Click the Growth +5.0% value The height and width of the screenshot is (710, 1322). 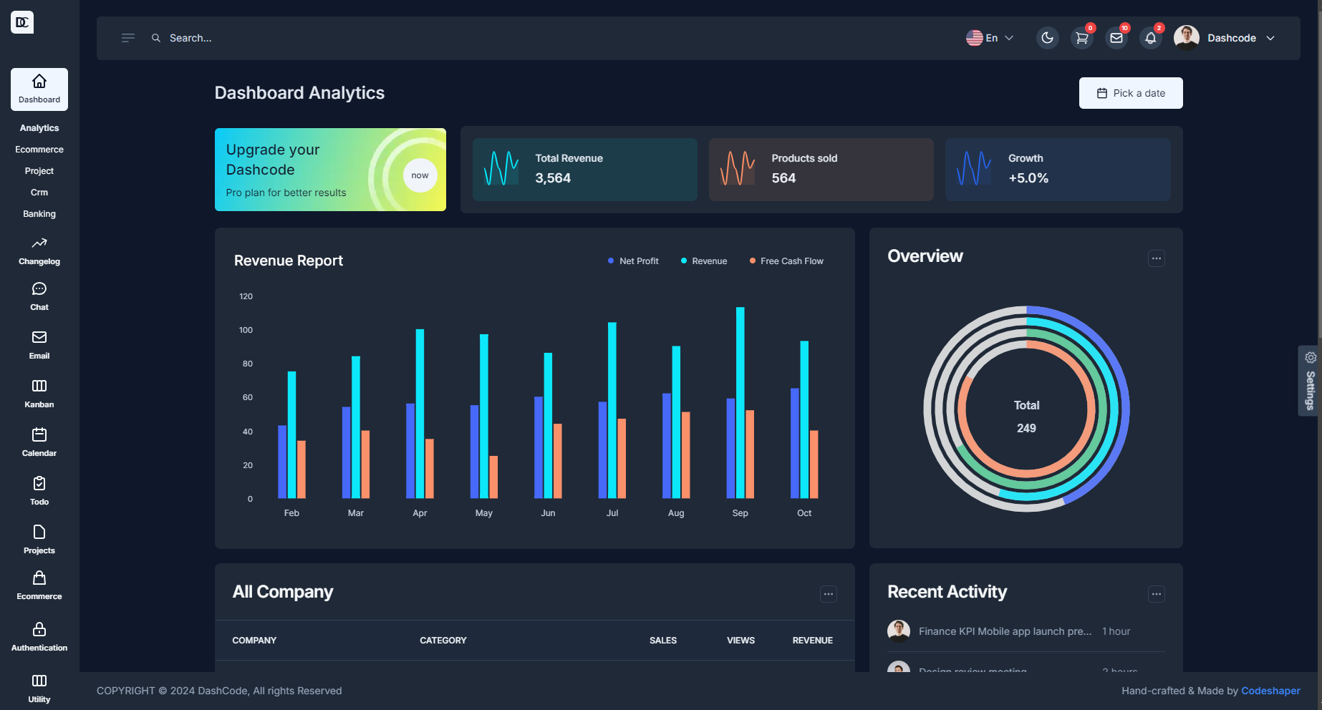pos(1028,178)
